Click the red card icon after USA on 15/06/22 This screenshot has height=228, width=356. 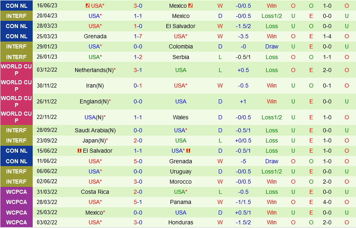tap(189, 151)
